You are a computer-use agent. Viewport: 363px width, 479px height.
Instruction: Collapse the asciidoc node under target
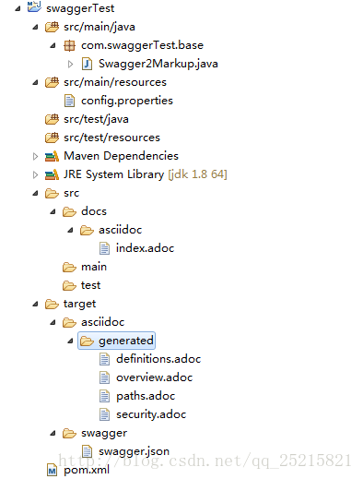(53, 323)
